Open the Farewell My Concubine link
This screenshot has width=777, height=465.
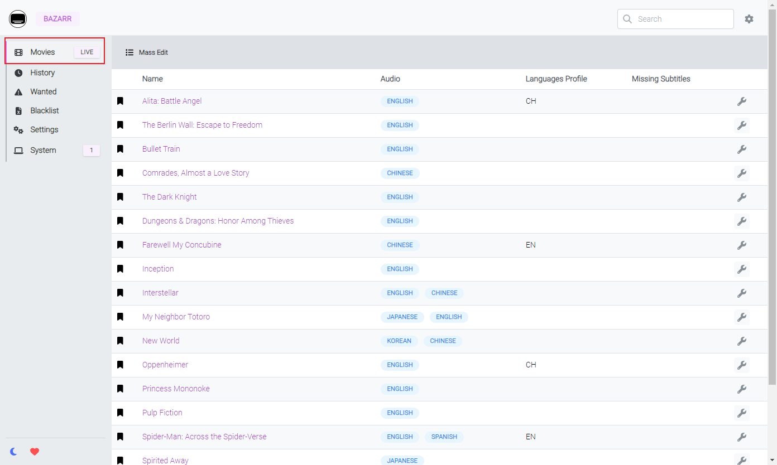(x=182, y=245)
